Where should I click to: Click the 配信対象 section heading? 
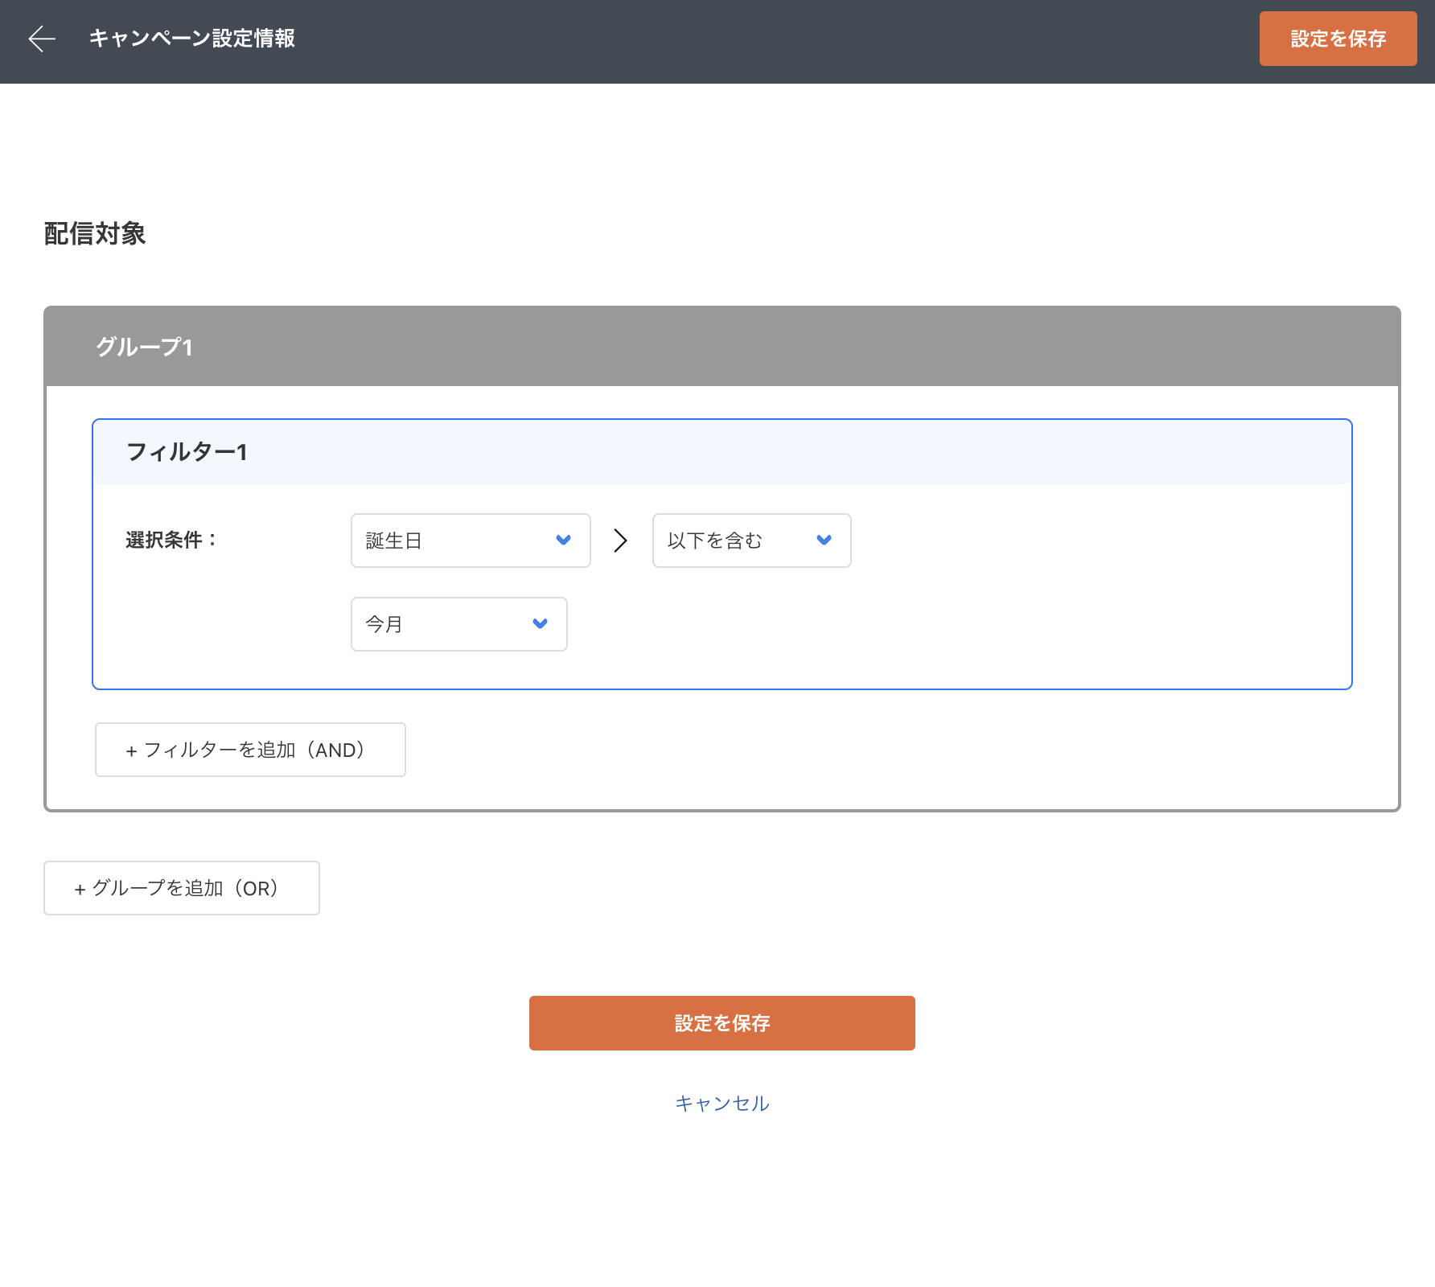click(95, 234)
